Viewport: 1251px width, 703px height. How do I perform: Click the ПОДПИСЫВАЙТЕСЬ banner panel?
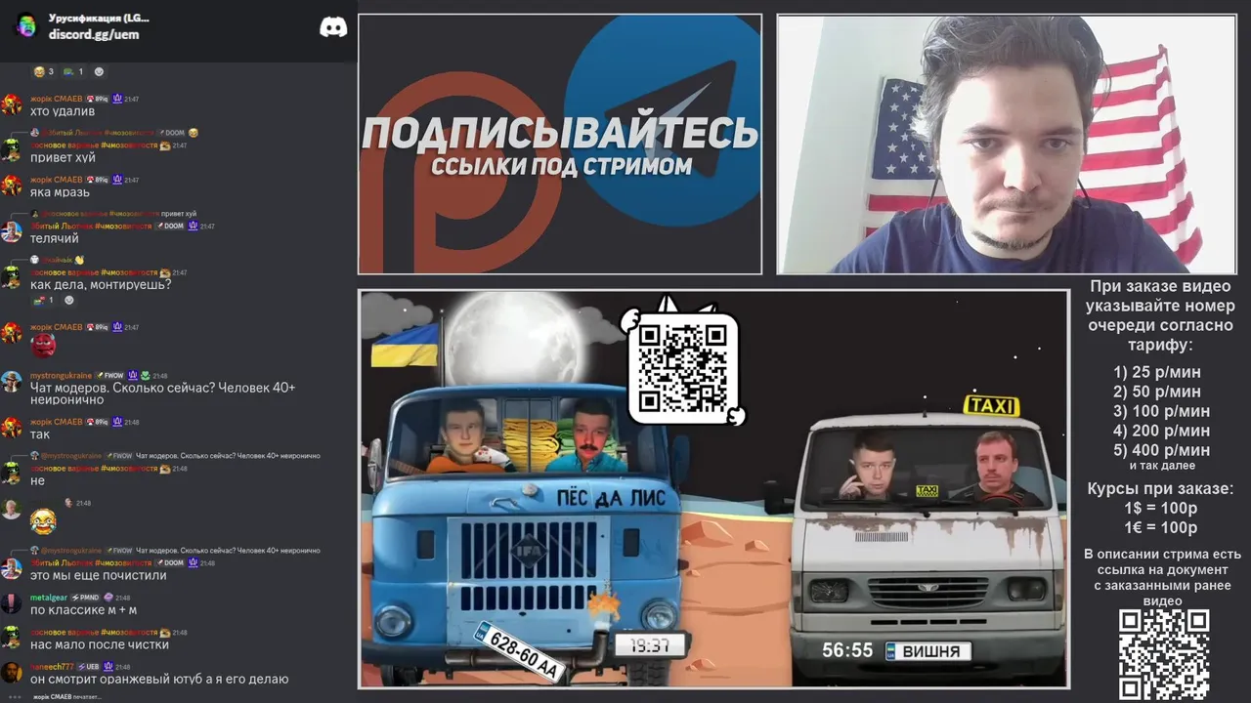tap(560, 145)
